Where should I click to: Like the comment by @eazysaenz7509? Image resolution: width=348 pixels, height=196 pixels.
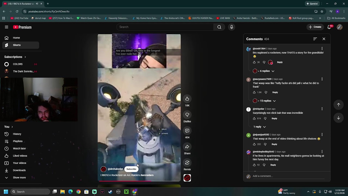(x=254, y=92)
